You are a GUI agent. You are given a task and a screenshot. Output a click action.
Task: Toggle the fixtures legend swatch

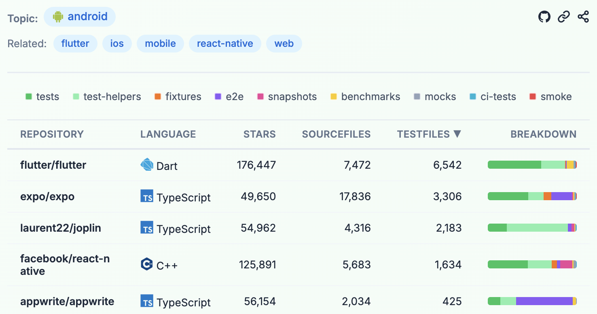pyautogui.click(x=158, y=97)
